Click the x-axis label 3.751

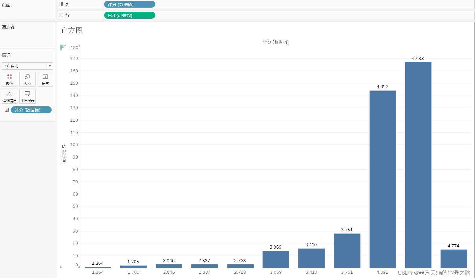(x=347, y=272)
